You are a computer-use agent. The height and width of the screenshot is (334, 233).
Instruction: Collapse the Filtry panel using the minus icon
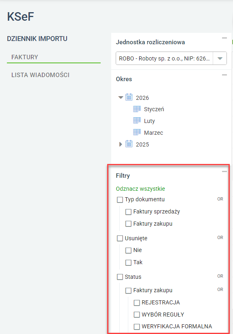click(224, 172)
